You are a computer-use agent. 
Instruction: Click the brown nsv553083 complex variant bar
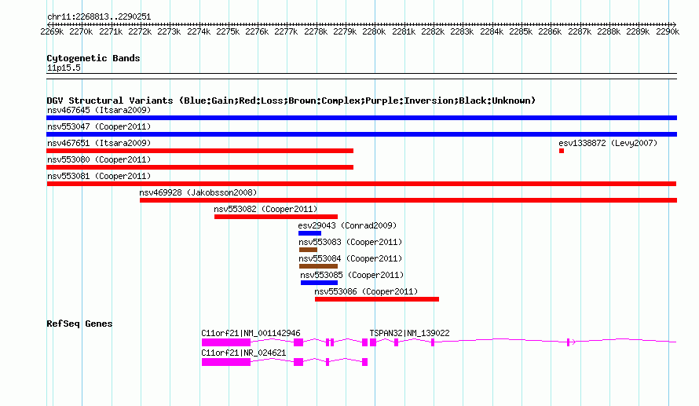(308, 250)
